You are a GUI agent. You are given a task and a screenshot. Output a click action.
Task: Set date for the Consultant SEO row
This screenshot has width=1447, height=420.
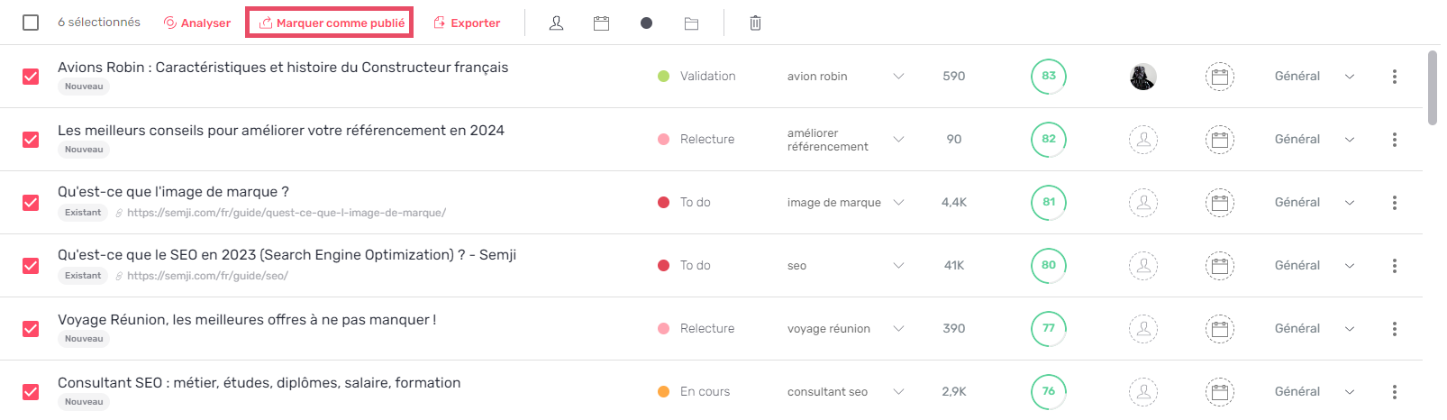[1220, 392]
